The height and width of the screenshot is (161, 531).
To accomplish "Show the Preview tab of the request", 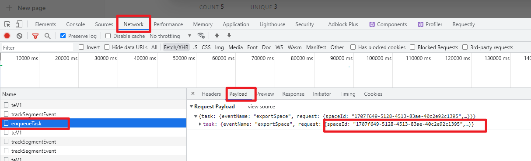I will 265,94.
